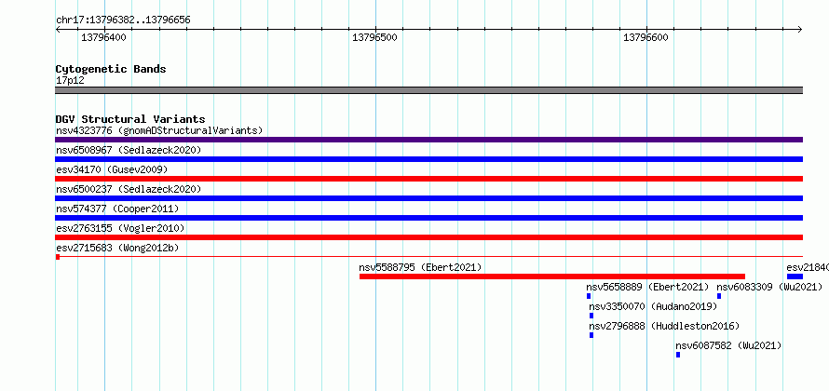The image size is (829, 391).
Task: Click the 13796600 ruler position
Action: pyautogui.click(x=646, y=37)
